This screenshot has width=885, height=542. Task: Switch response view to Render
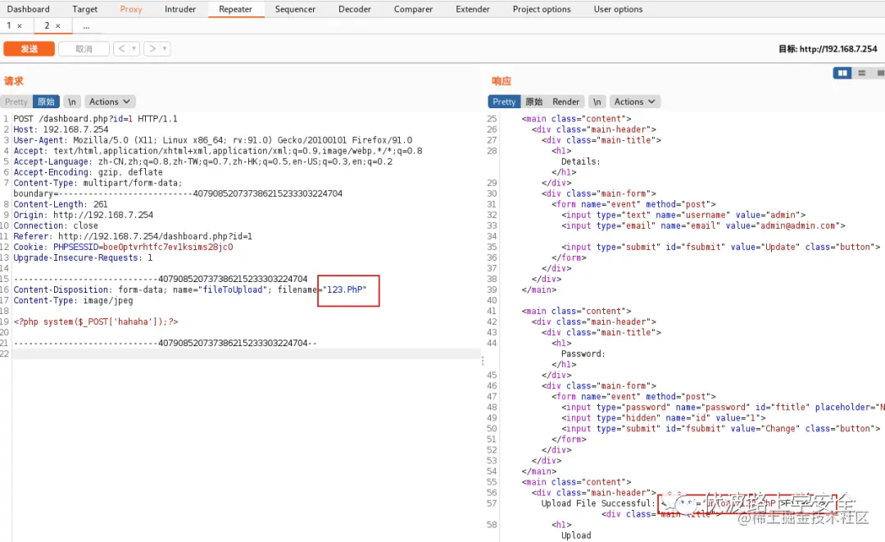(565, 102)
